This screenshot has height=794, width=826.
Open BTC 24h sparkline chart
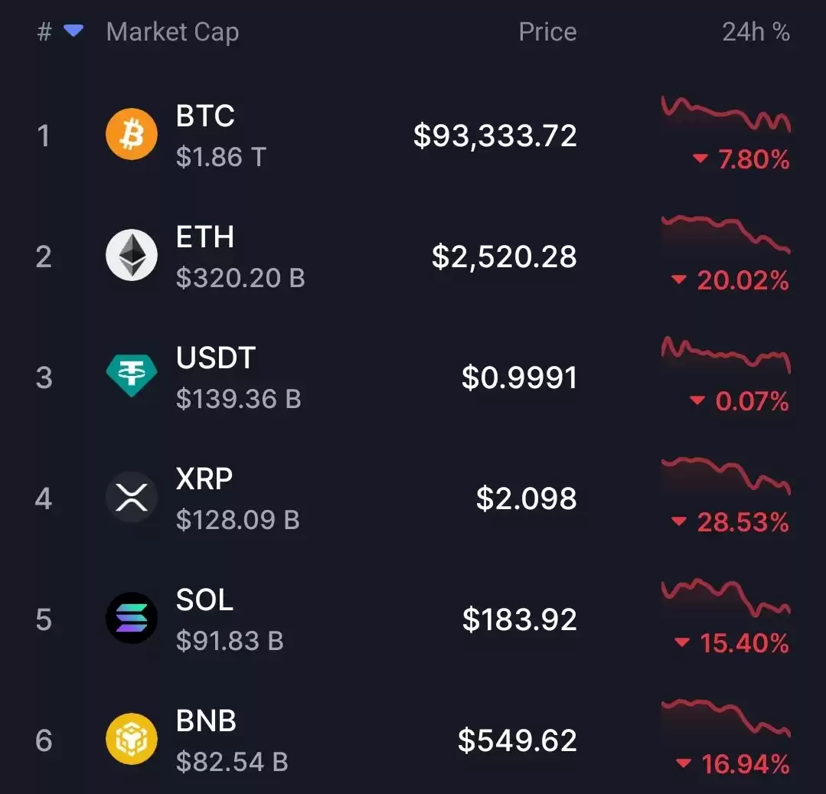pos(726,114)
